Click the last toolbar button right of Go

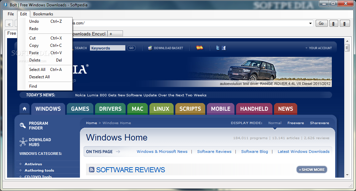(345, 23)
